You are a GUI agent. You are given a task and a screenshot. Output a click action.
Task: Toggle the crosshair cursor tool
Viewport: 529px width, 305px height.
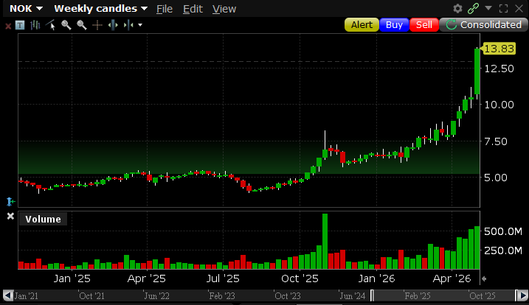click(x=97, y=25)
